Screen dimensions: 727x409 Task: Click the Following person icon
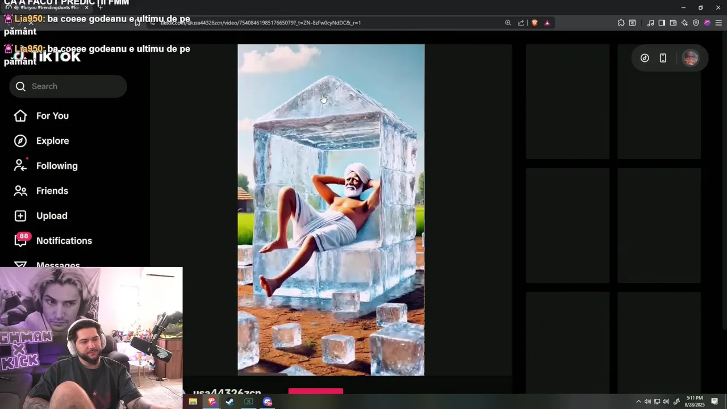(20, 165)
